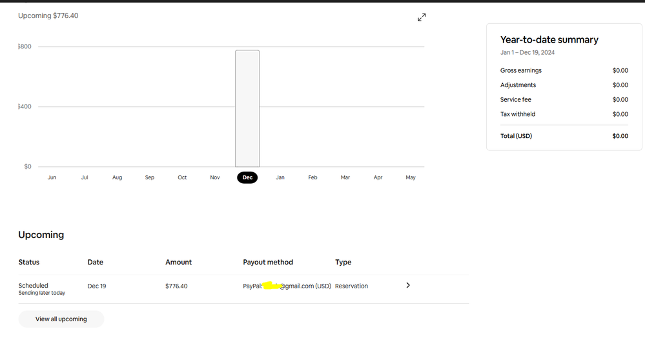Image resolution: width=645 pixels, height=338 pixels.
Task: Select Sep on the chart axis
Action: (150, 177)
